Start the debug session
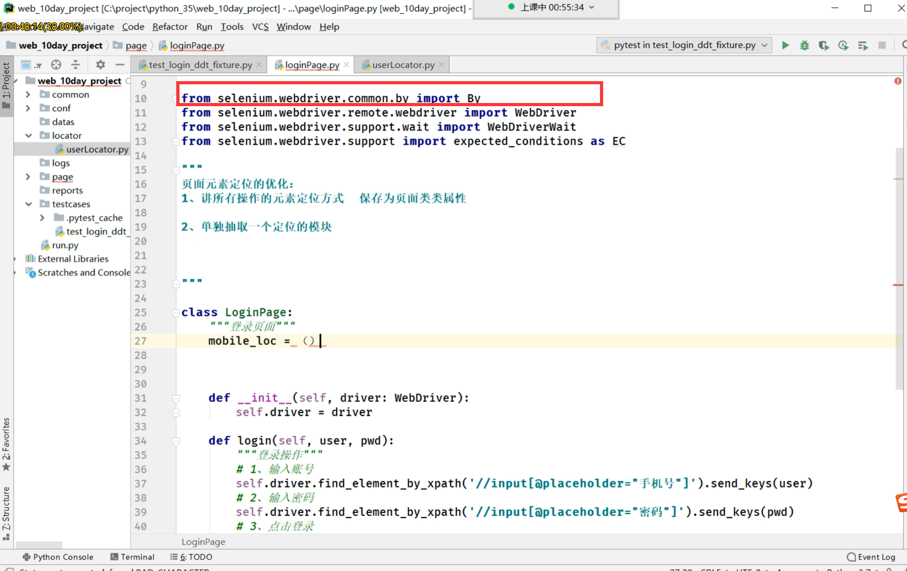This screenshot has width=907, height=571. click(805, 45)
